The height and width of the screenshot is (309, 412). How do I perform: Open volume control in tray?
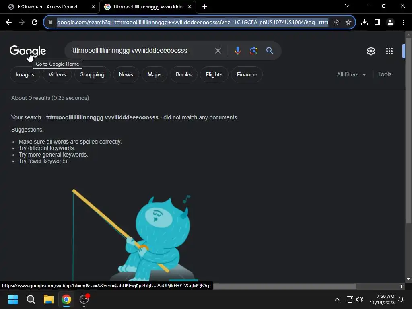pos(360,299)
